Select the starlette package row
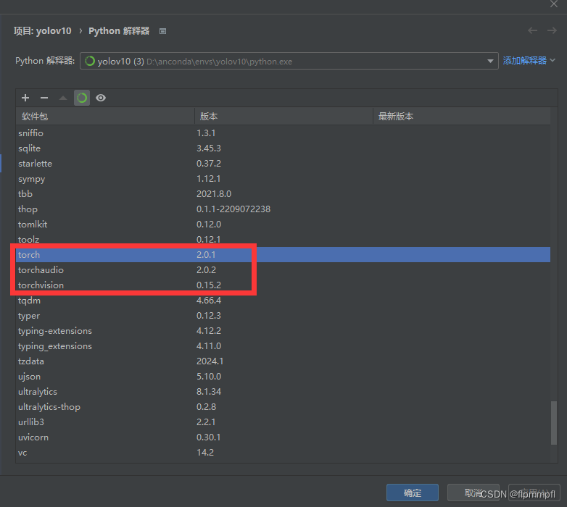 tap(283, 164)
